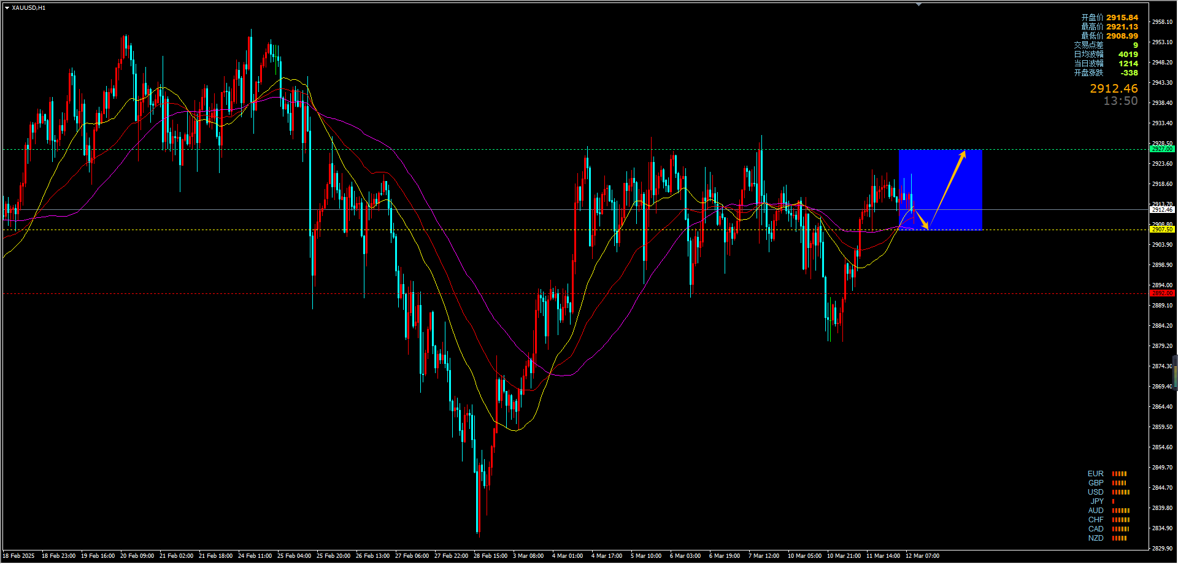The width and height of the screenshot is (1178, 564).
Task: Click the green 2927.00 price label
Action: click(x=1162, y=149)
